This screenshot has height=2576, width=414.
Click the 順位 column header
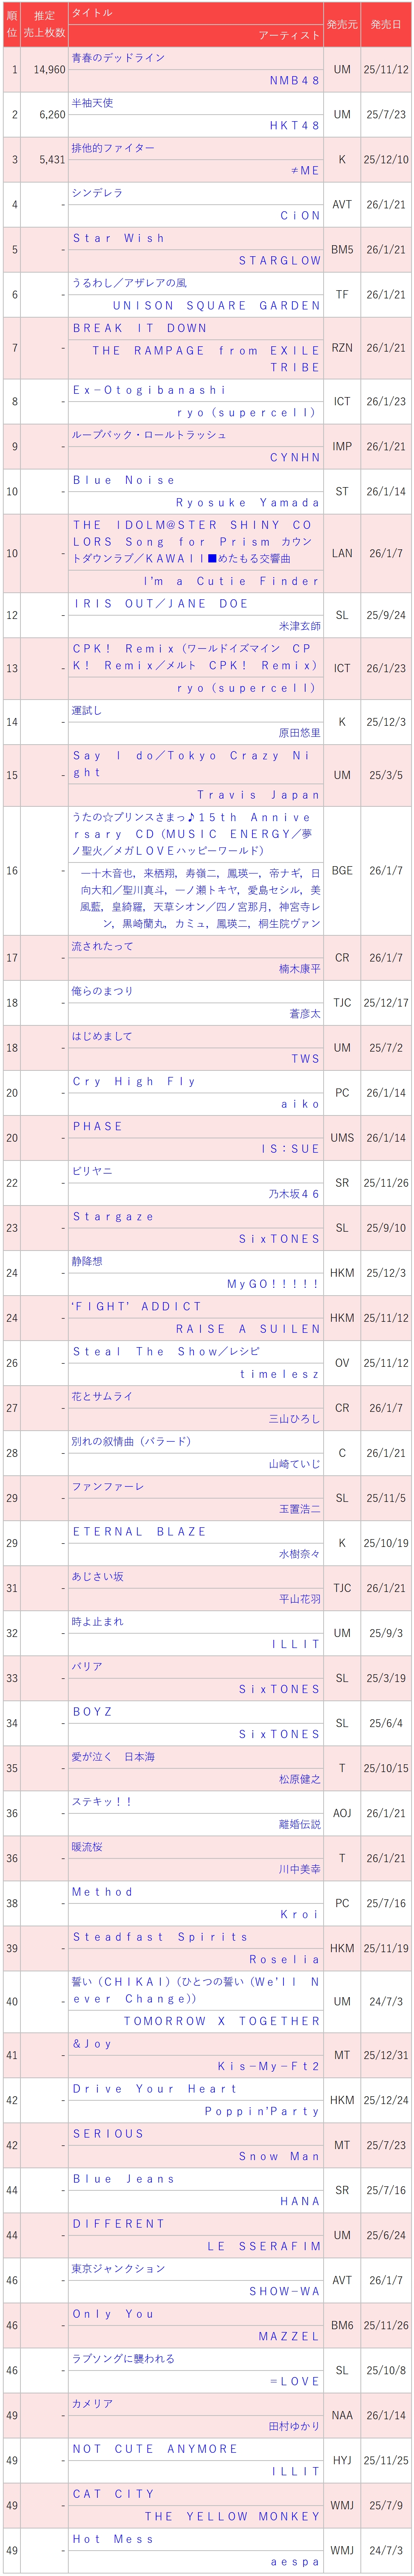point(12,24)
